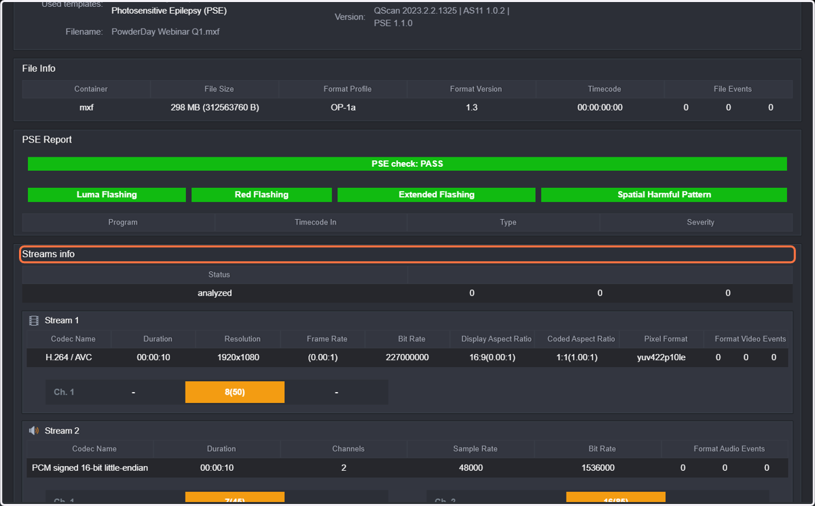The height and width of the screenshot is (506, 815).
Task: Select the H.264 / AVC codec value
Action: click(69, 357)
